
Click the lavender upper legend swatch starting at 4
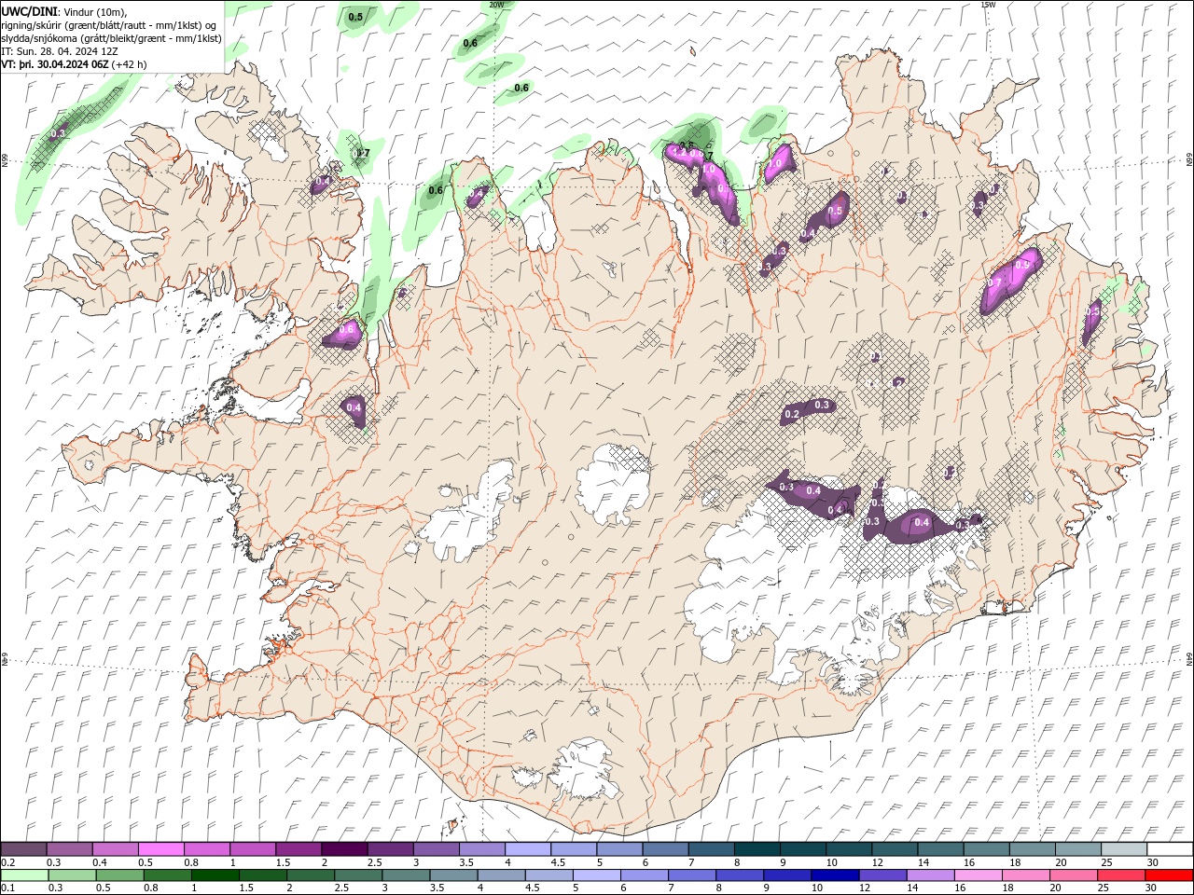(x=527, y=849)
